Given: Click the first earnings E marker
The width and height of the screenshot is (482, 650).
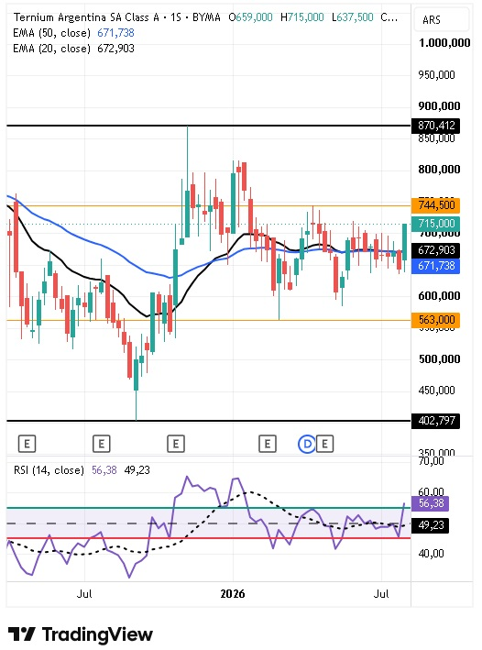Looking at the screenshot, I should (27, 444).
